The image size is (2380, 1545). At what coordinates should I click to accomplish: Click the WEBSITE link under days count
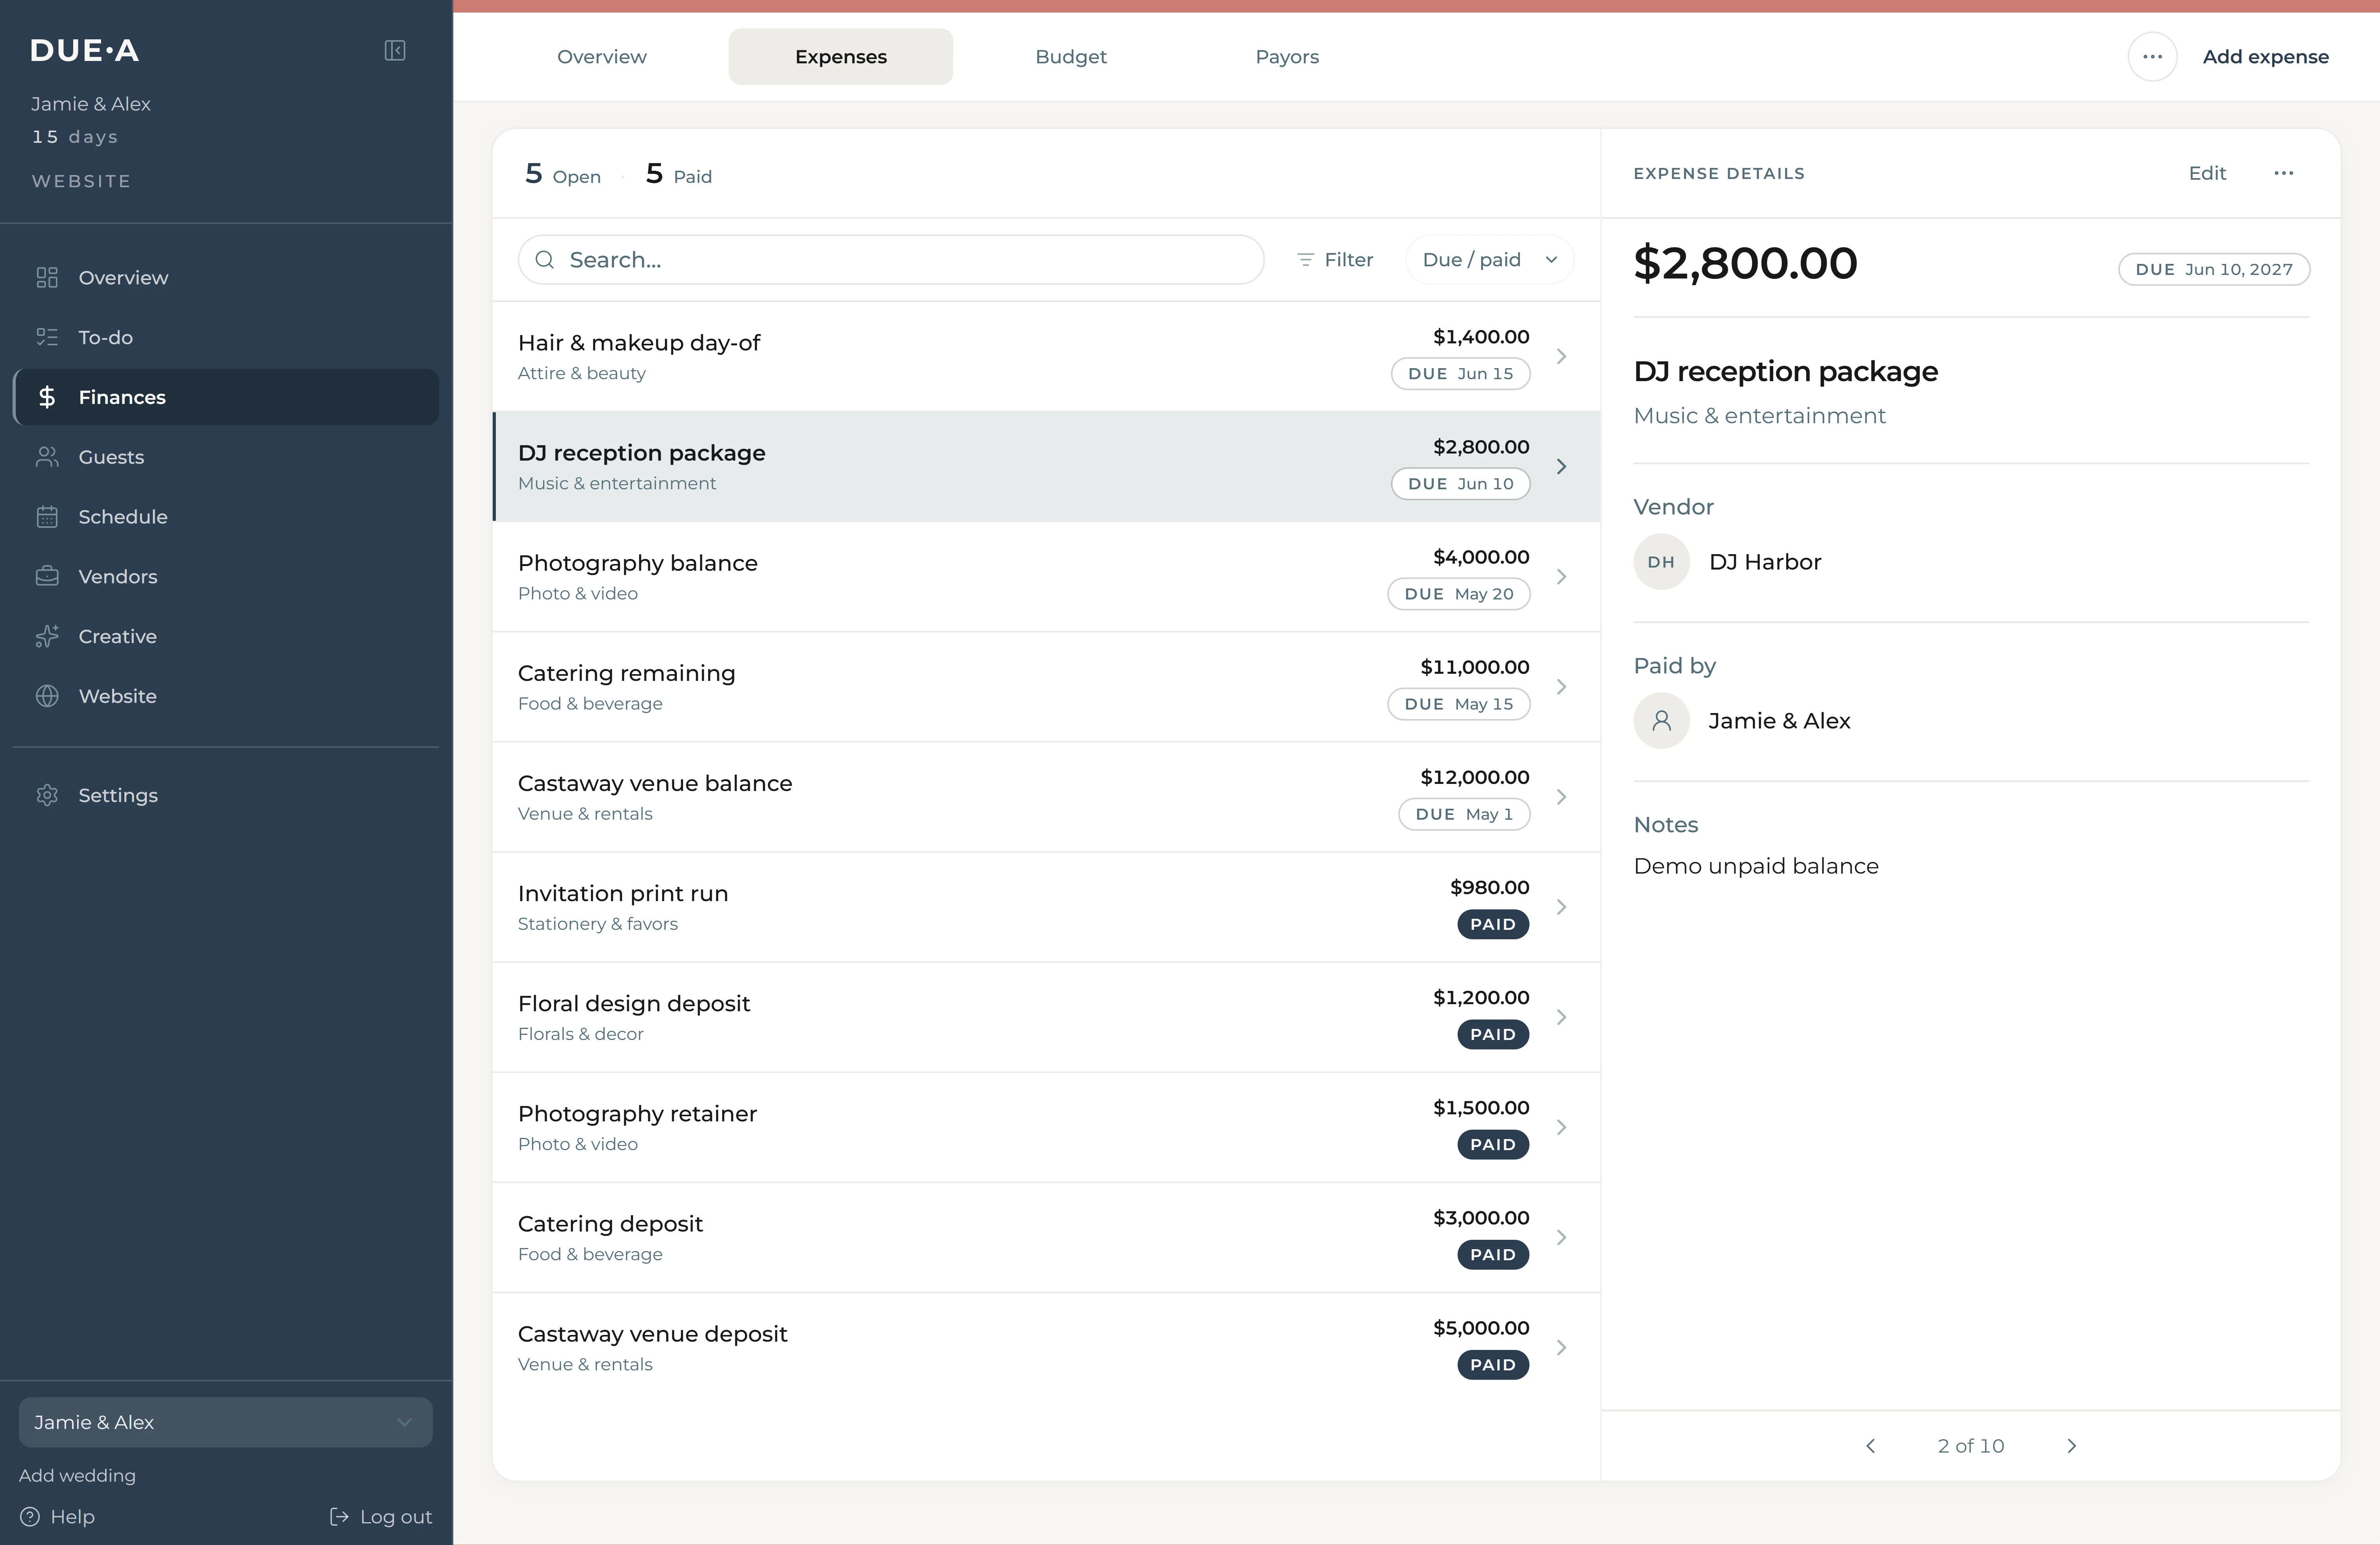click(82, 181)
